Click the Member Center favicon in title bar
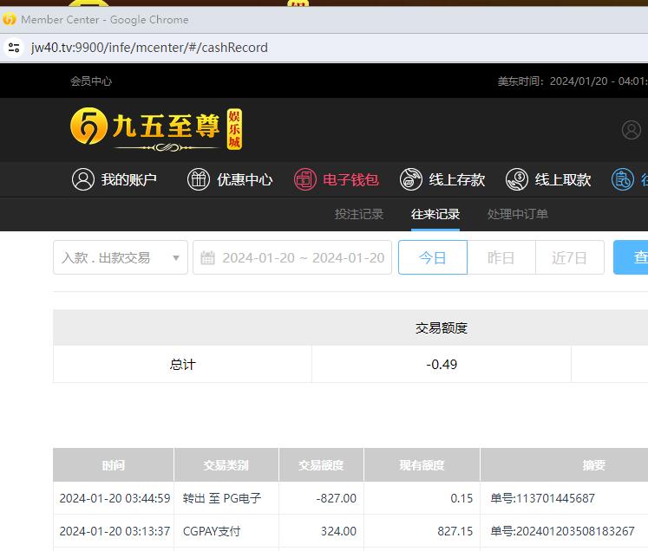 point(9,19)
